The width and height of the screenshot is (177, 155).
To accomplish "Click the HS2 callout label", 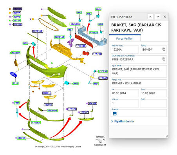I will (x=89, y=14).
